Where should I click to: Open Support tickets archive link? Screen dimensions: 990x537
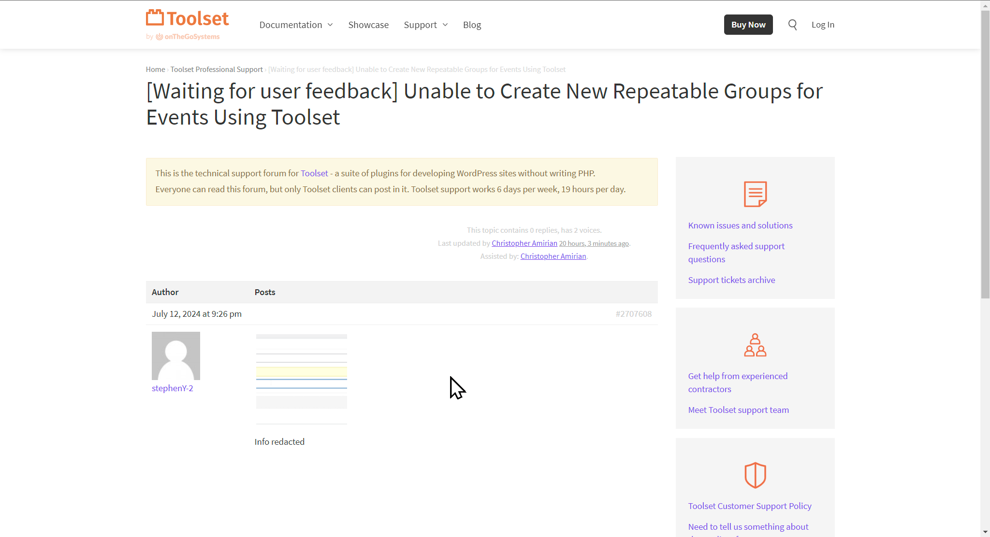click(731, 280)
